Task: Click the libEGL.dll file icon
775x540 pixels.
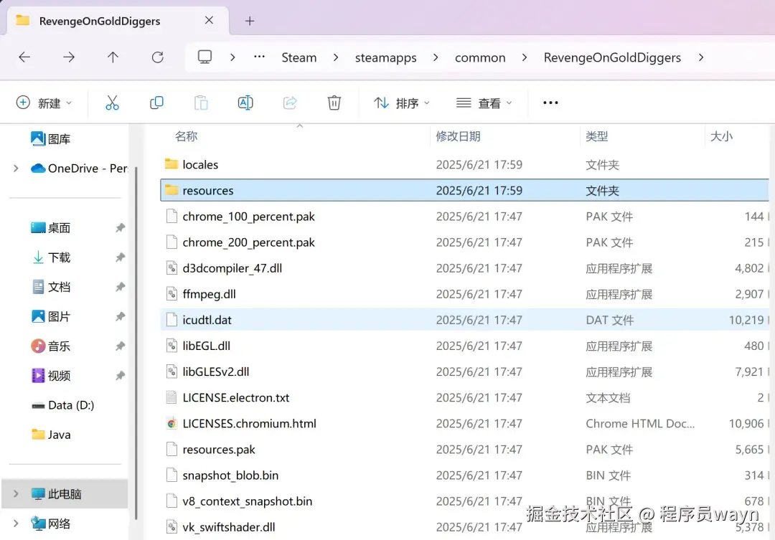Action: [172, 346]
